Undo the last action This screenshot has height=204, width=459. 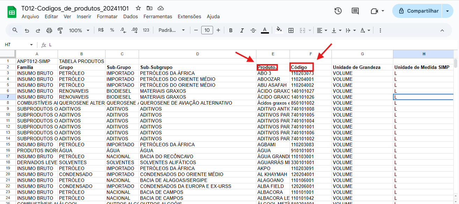[x=27, y=30]
